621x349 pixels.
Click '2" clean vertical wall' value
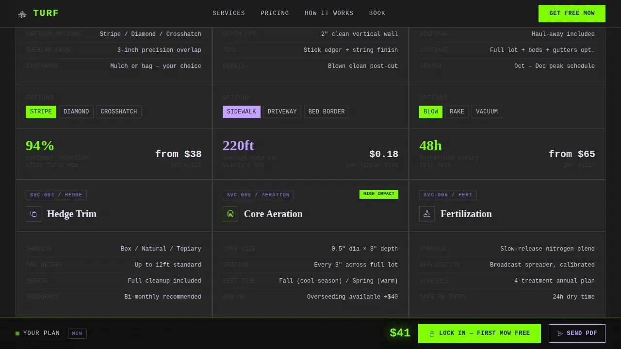pos(360,34)
